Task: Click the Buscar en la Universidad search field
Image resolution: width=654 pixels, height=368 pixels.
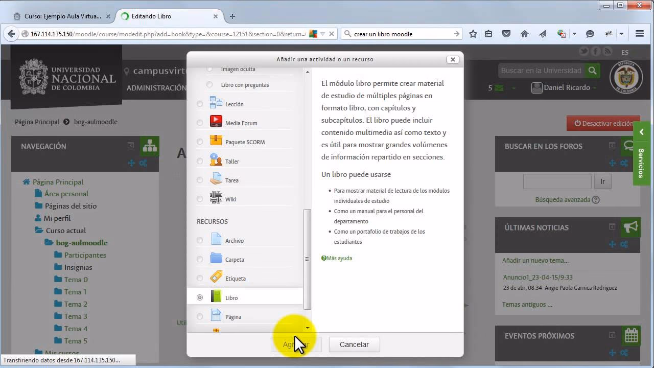Action: point(542,71)
